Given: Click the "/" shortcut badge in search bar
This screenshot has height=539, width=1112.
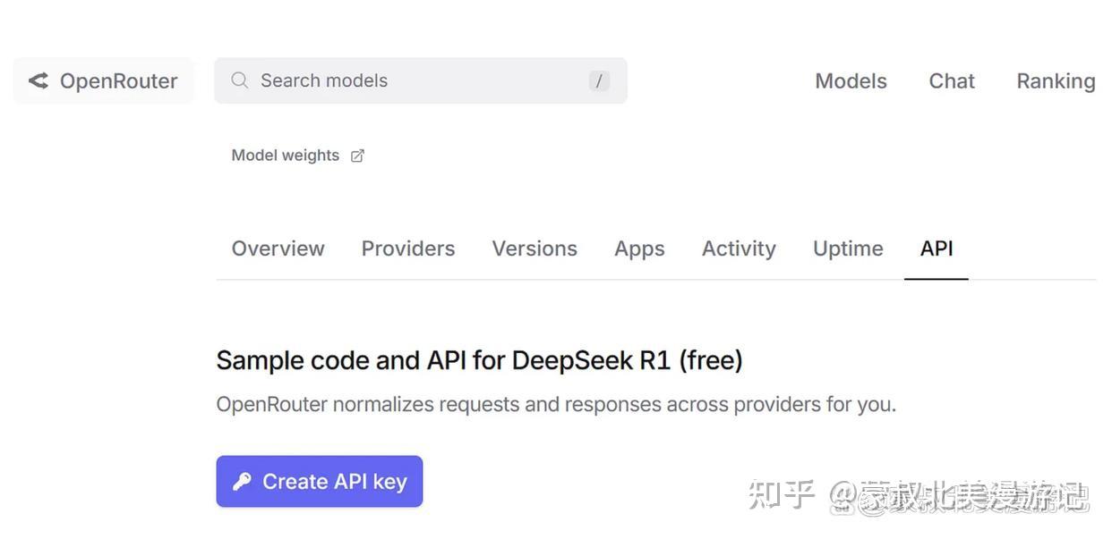Looking at the screenshot, I should (598, 80).
